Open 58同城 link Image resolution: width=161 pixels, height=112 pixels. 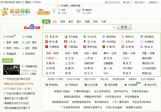click(x=50, y=68)
